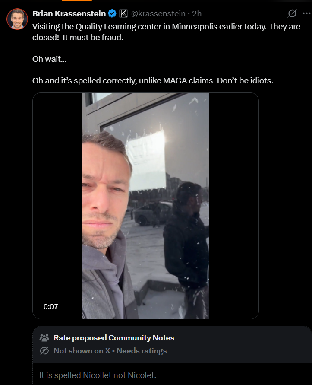
Task: Open the three-dot more options menu
Action: pos(307,13)
